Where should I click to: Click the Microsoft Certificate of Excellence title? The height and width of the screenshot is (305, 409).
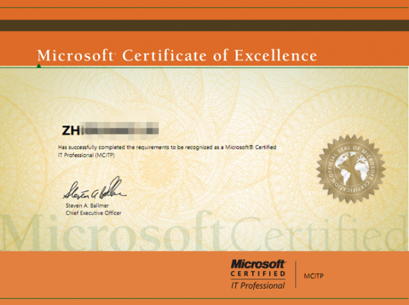(177, 55)
